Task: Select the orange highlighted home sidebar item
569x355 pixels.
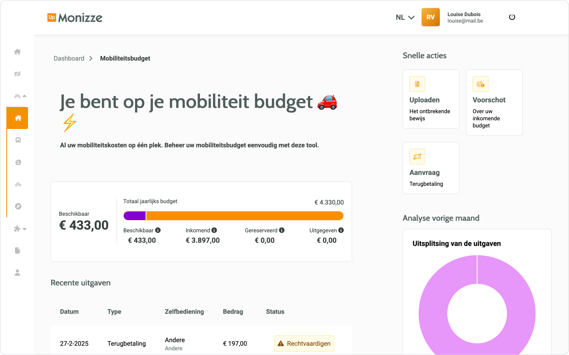Action: [x=18, y=118]
